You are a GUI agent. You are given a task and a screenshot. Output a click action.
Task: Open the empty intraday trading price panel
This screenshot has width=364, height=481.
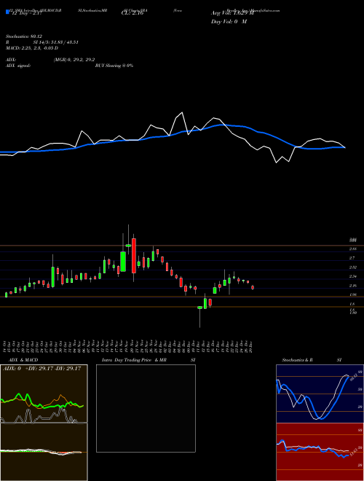point(146,408)
